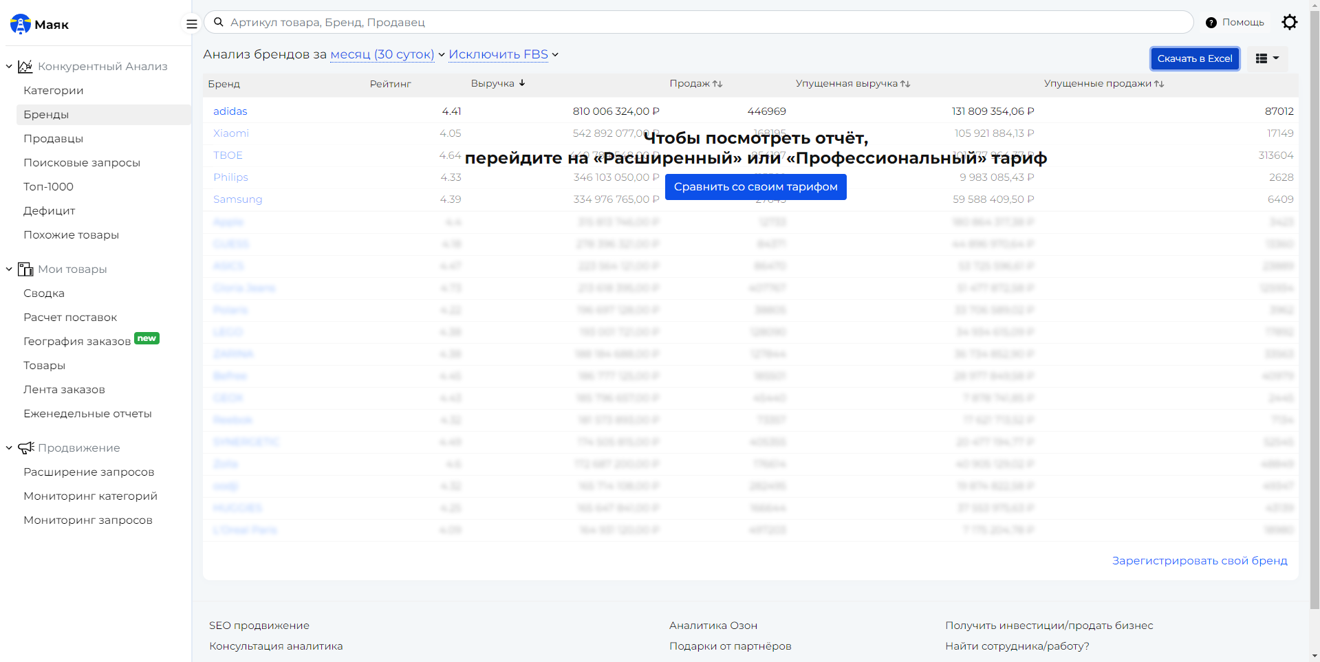
Task: Click Найти сотрудника/работу? footer link
Action: click(1017, 646)
